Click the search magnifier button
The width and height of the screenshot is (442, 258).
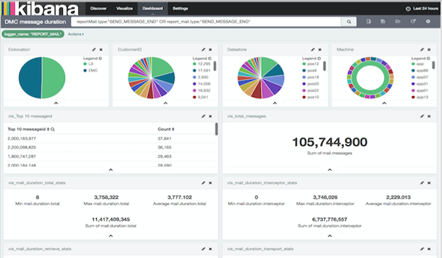349,21
